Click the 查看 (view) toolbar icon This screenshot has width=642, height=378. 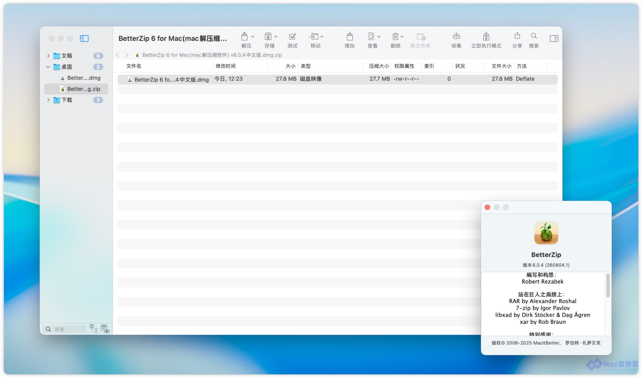[371, 36]
